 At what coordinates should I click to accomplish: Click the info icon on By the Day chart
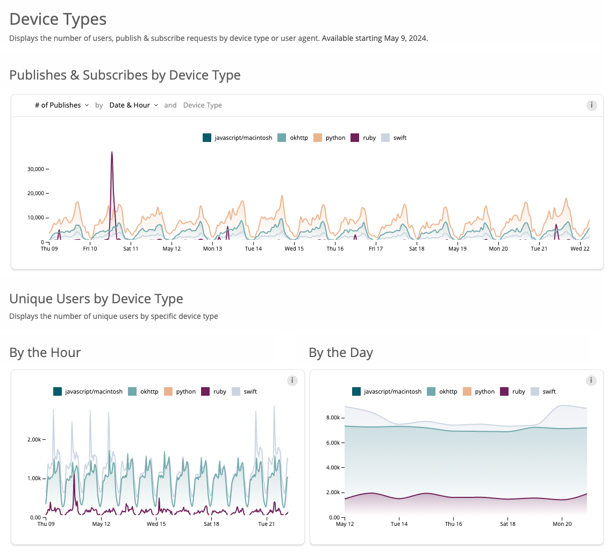pos(591,380)
